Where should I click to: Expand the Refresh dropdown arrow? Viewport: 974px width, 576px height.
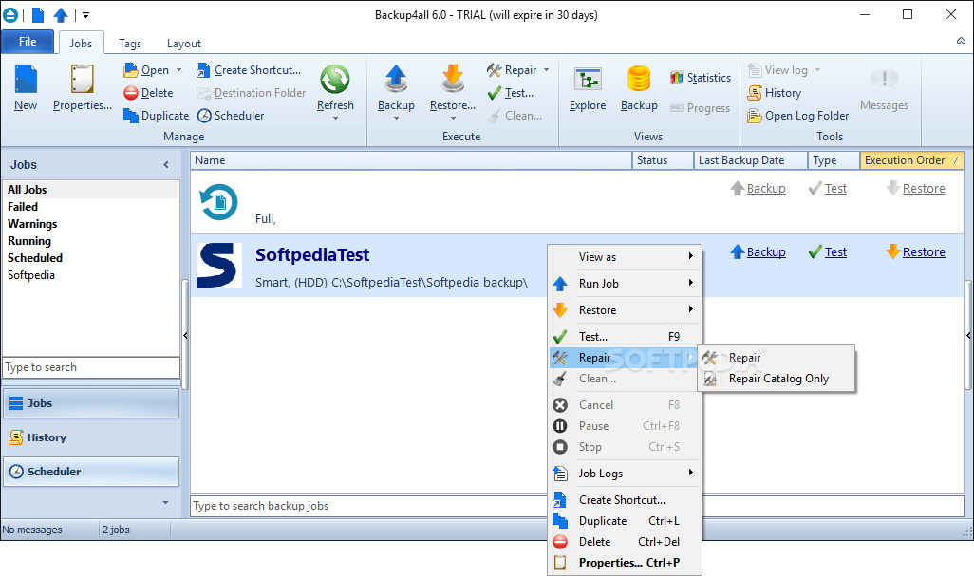click(x=335, y=118)
